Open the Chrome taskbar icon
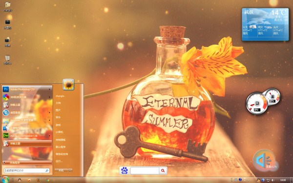Image resolution: width=293 pixels, height=183 pixels. 48,180
